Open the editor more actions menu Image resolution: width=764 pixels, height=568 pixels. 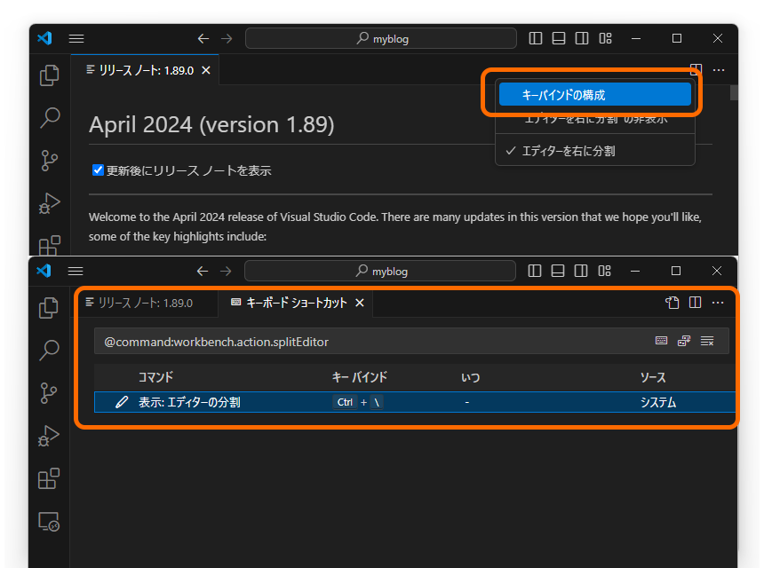(718, 303)
